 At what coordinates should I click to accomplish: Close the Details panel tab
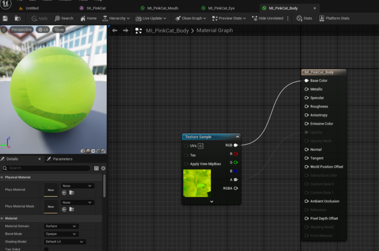pyautogui.click(x=40, y=159)
